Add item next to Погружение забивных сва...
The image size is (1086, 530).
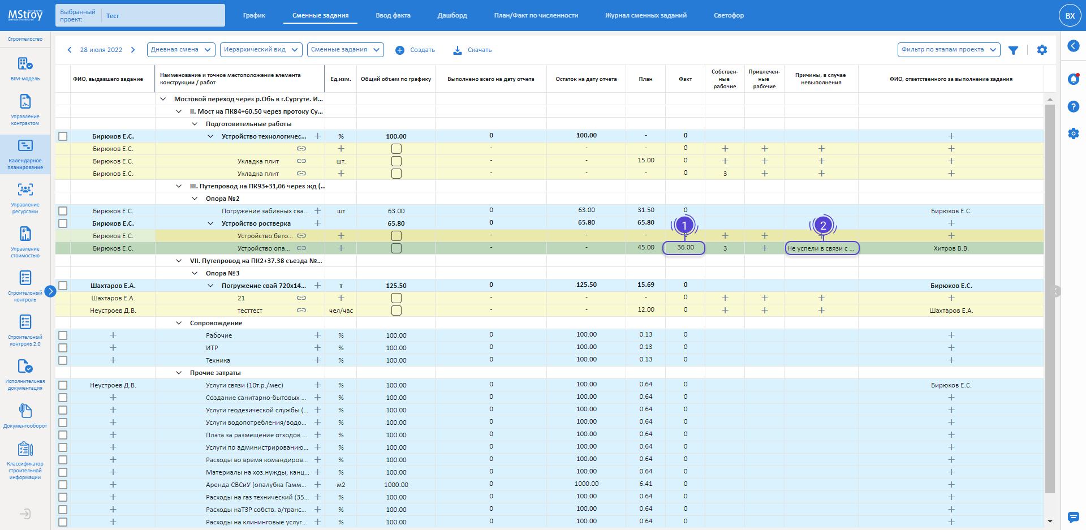pos(317,211)
